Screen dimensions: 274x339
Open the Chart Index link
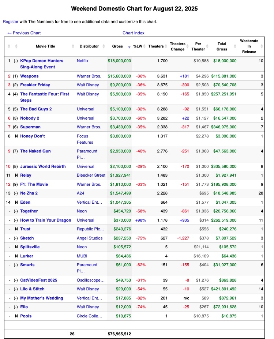pos(134,33)
